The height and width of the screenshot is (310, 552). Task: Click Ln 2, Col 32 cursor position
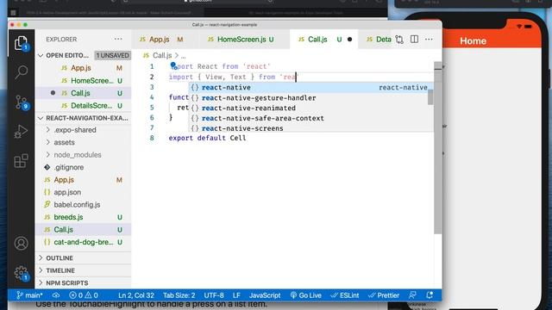click(136, 295)
